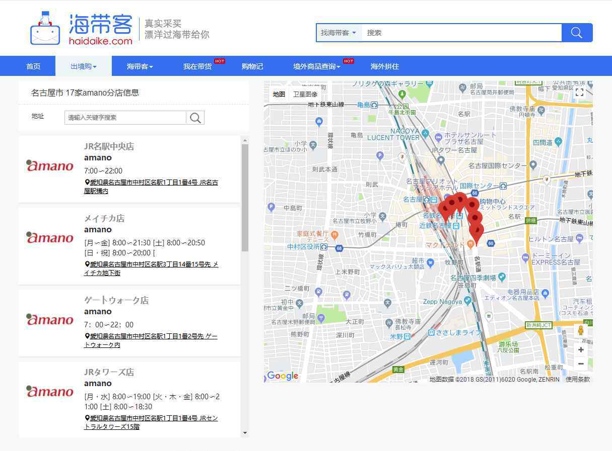Click the 7:00〜22:00 hours of JR名駅中央店
Screen dimensions: 612x451
103,171
